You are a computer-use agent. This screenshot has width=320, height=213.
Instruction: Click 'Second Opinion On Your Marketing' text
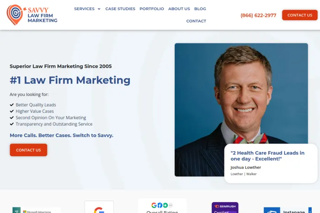[51, 118]
